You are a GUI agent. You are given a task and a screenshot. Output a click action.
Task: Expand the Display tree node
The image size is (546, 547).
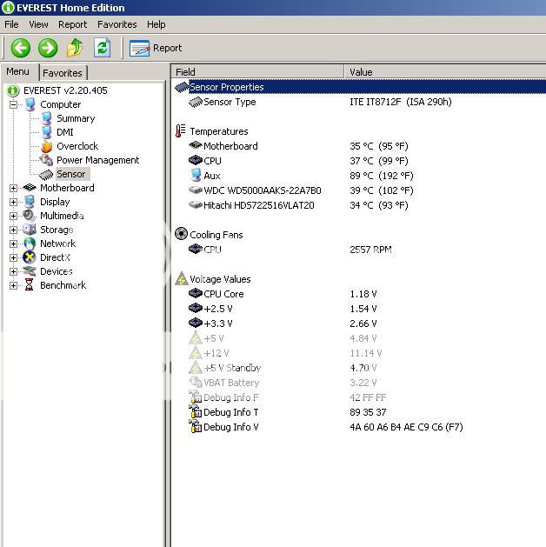click(13, 202)
